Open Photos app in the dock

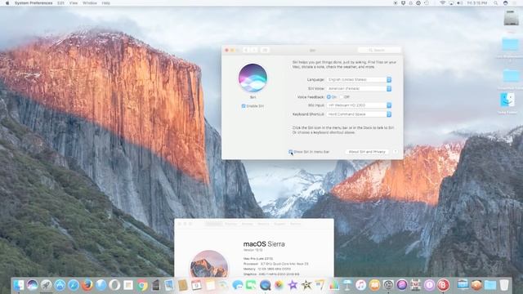coord(279,285)
